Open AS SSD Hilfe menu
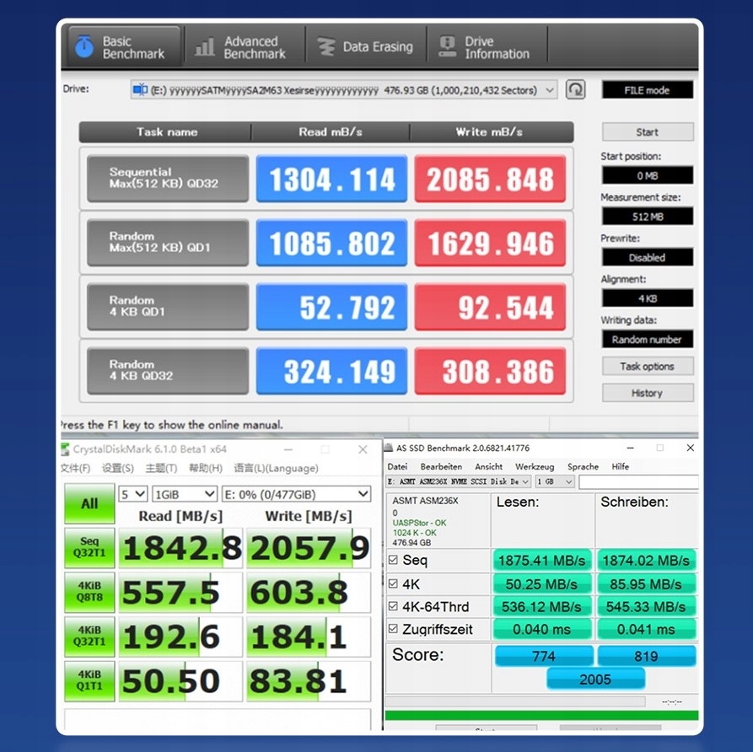 tap(620, 466)
